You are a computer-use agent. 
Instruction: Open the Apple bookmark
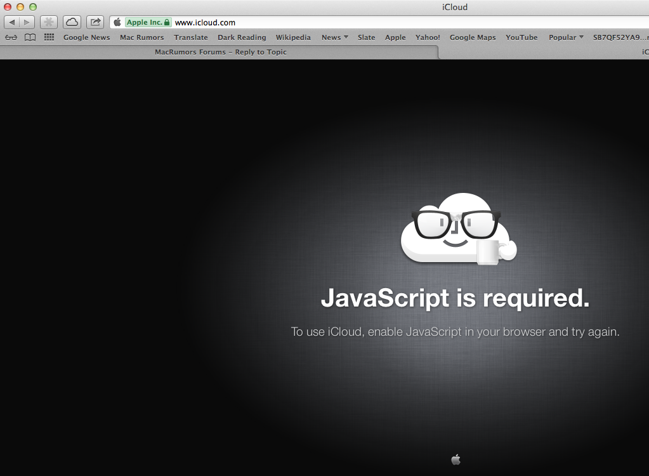point(395,37)
